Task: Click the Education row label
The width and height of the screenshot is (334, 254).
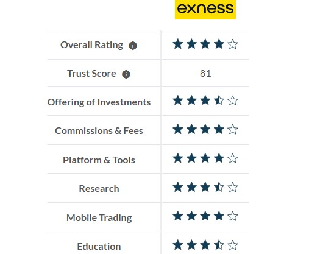Action: 99,247
